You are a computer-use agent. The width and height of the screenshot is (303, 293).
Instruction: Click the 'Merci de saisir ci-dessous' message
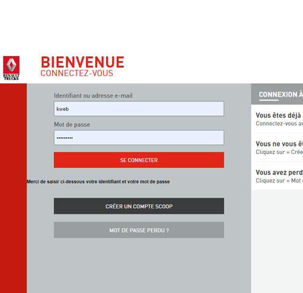(98, 182)
